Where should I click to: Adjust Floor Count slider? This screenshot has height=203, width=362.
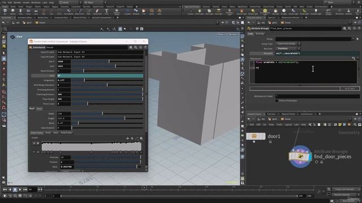107,104
